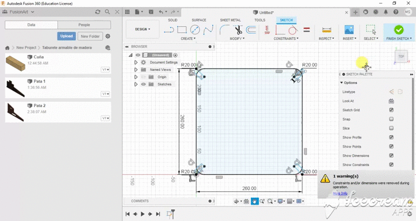Select the 2-Point Rectangle tool
This screenshot has width=416, height=221.
pyautogui.click(x=182, y=30)
